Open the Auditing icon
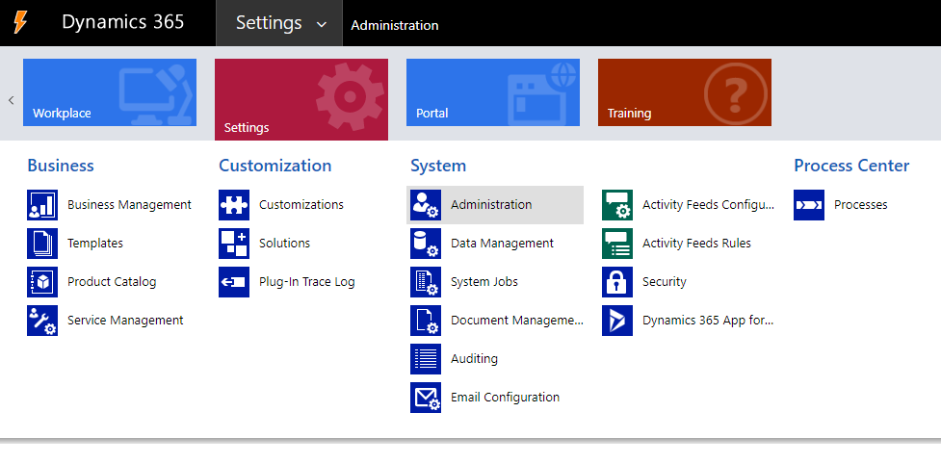 [x=426, y=358]
